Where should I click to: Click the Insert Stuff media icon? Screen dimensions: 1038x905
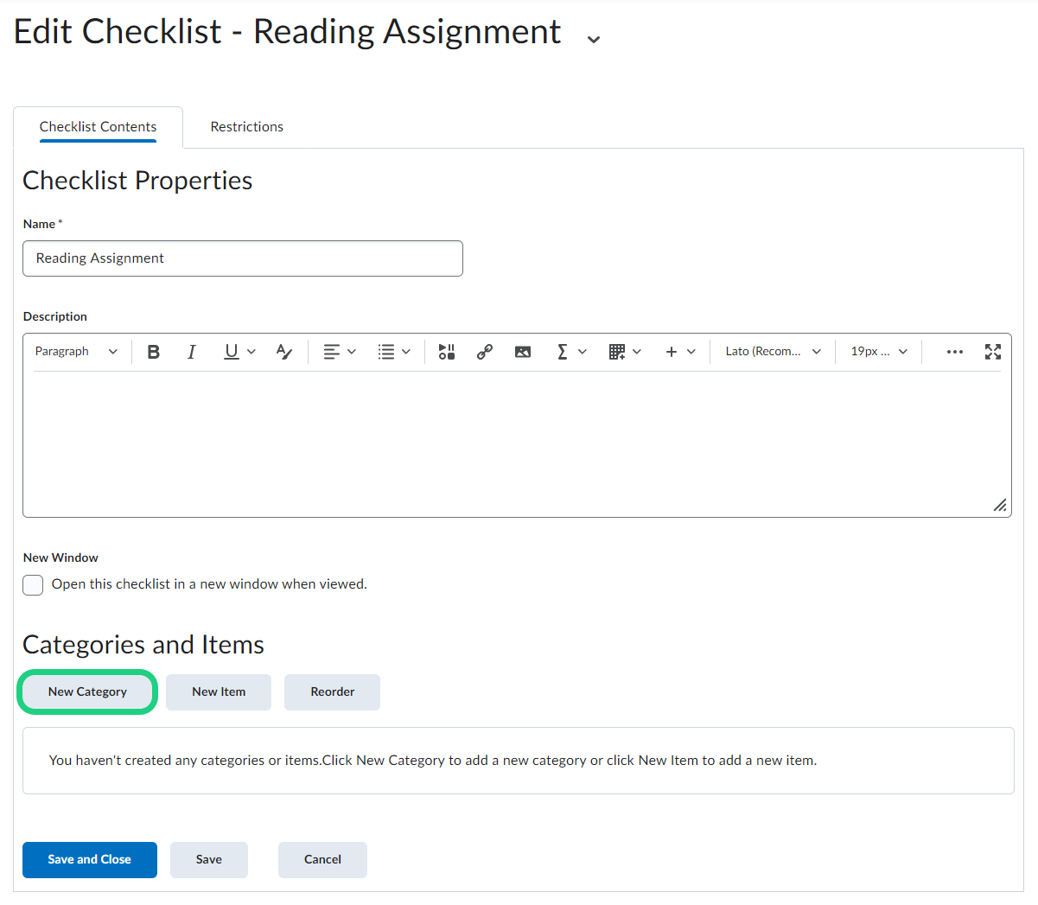point(446,352)
